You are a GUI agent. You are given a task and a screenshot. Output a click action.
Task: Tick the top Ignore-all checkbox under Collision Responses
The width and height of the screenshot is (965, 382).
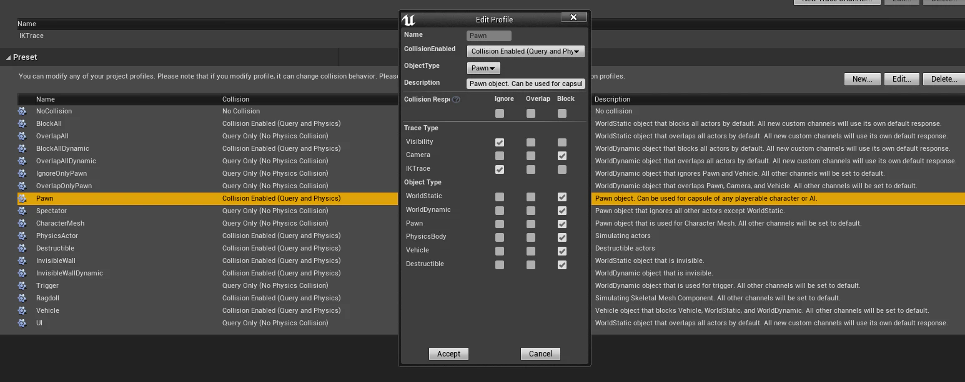click(x=500, y=113)
